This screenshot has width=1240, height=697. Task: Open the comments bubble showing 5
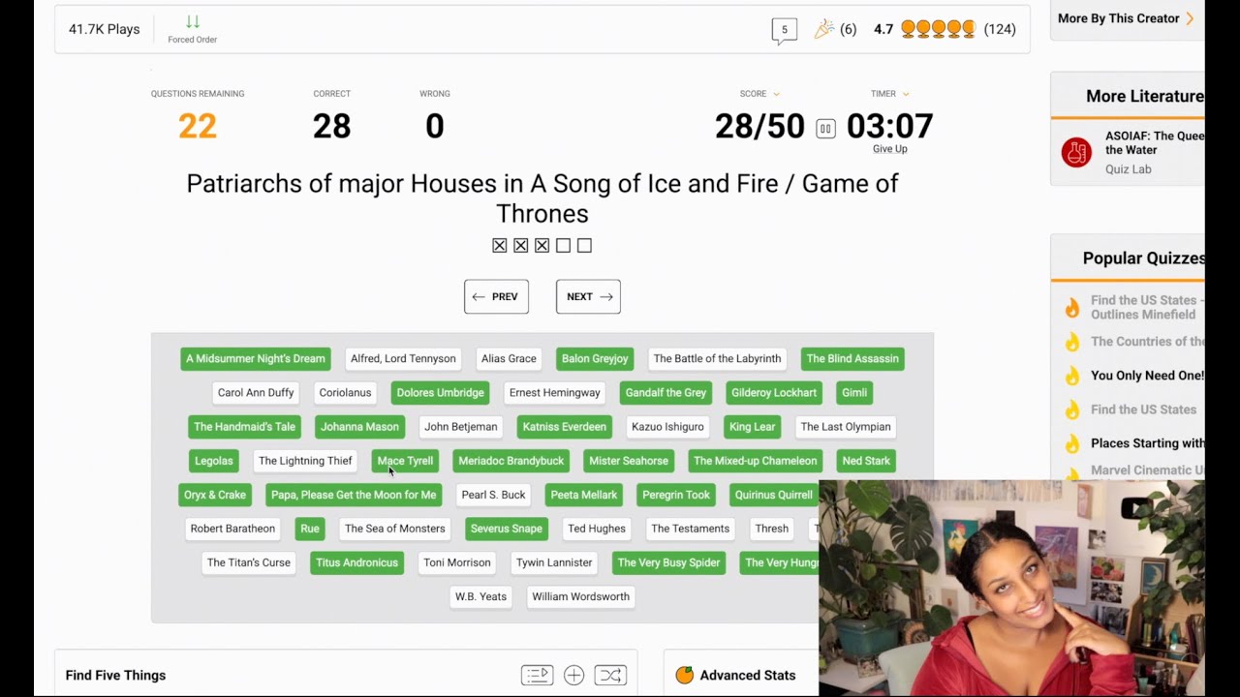[x=785, y=30]
